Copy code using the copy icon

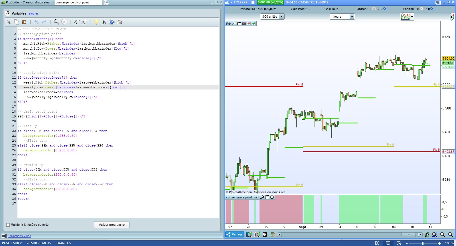click(x=17, y=22)
